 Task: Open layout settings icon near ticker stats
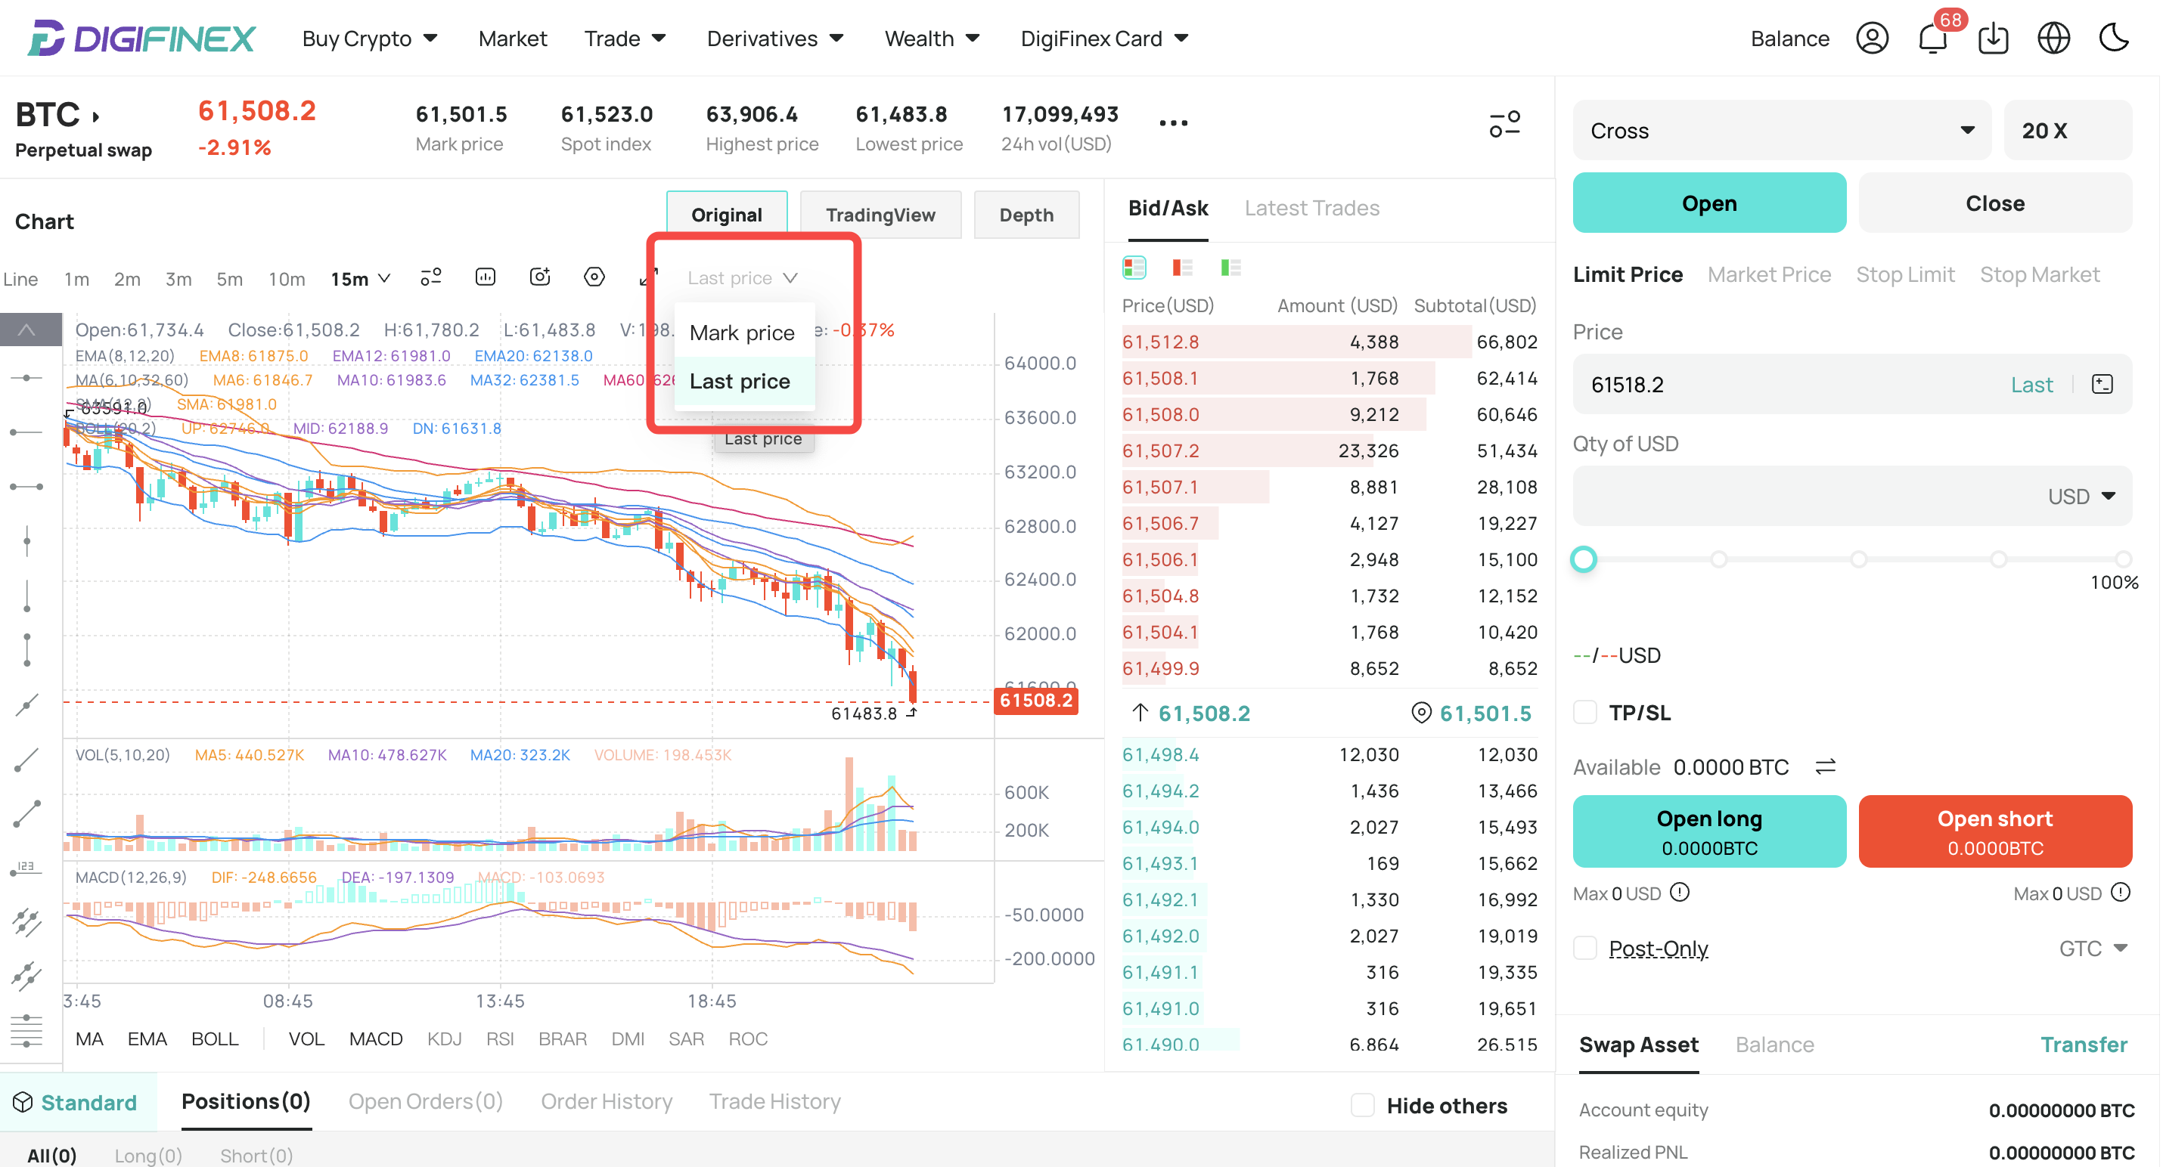click(x=1505, y=123)
